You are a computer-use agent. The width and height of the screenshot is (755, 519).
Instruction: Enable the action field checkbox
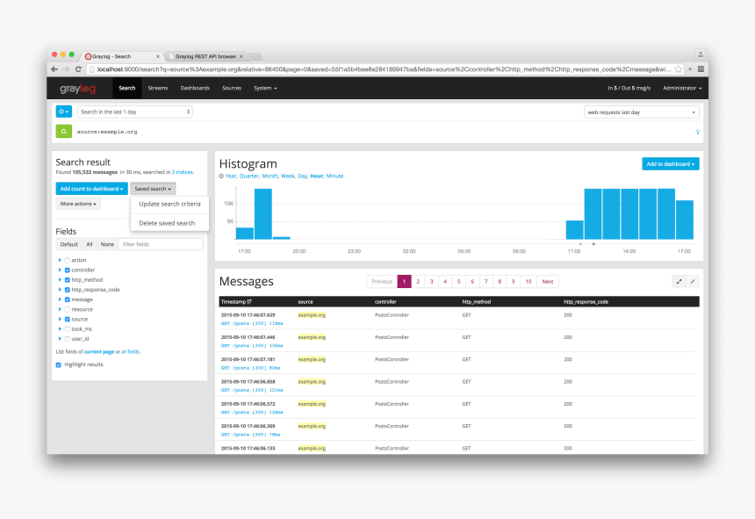(x=67, y=260)
